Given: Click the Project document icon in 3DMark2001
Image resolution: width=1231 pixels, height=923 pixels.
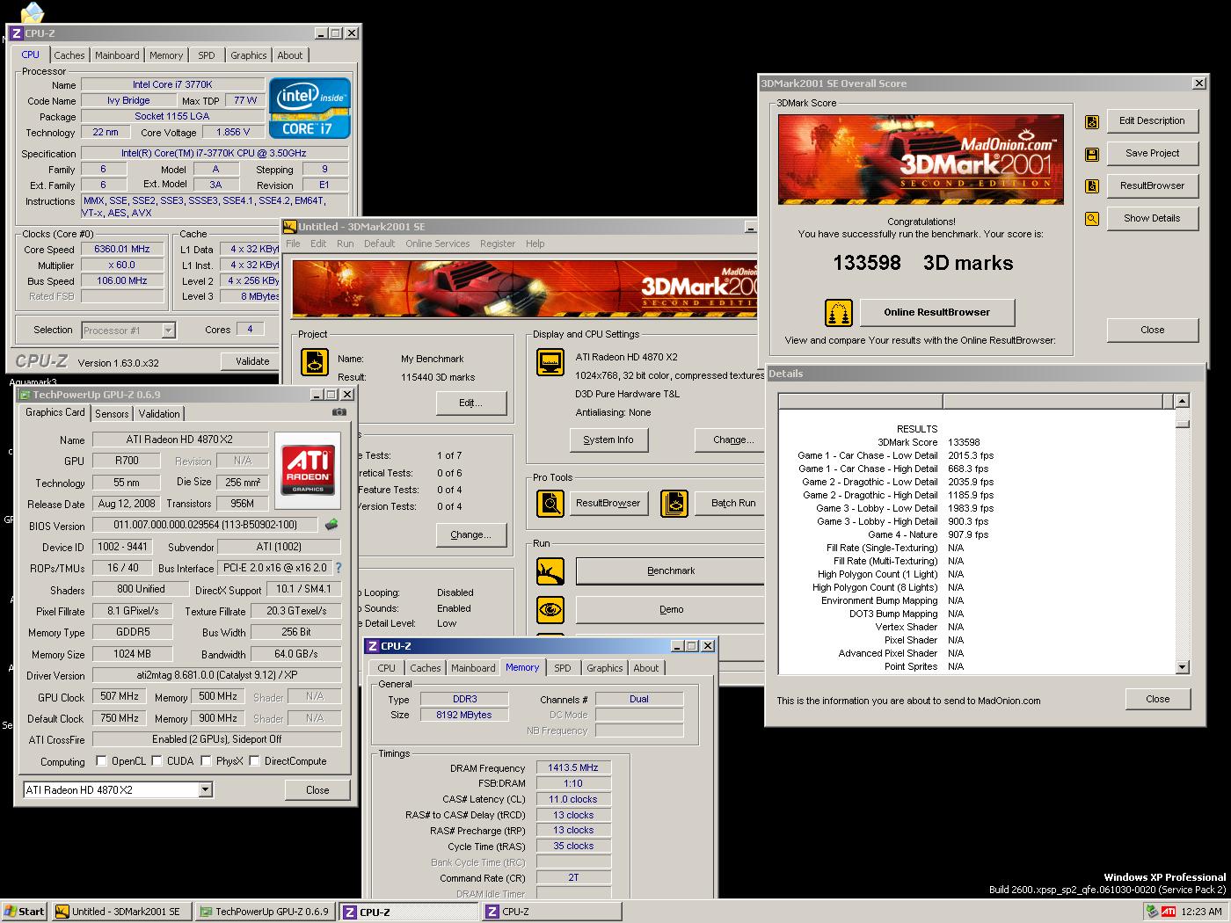Looking at the screenshot, I should (315, 361).
